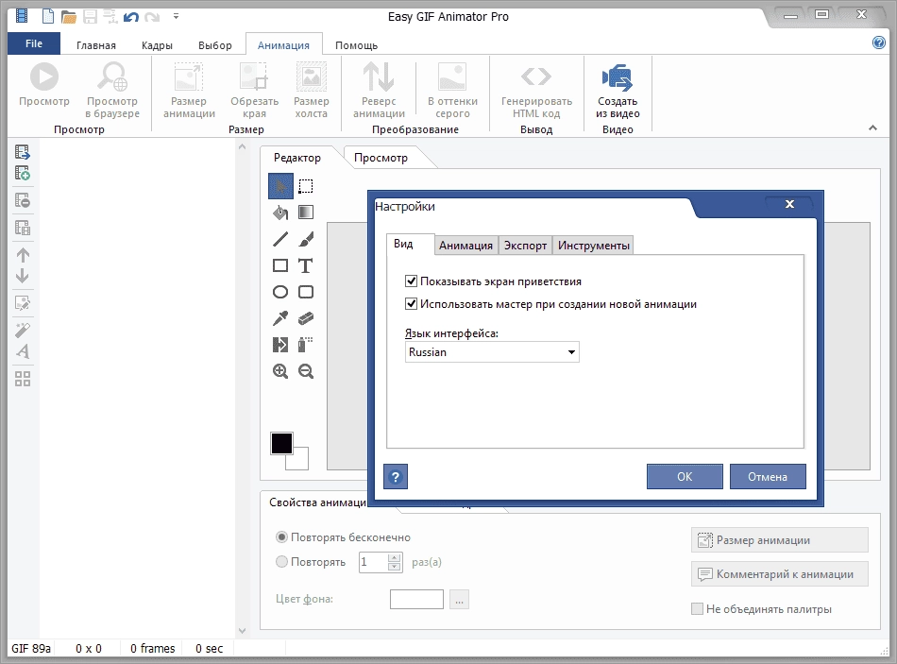The image size is (897, 664).
Task: Open Инструменты tab in settings dialog
Action: (x=593, y=245)
